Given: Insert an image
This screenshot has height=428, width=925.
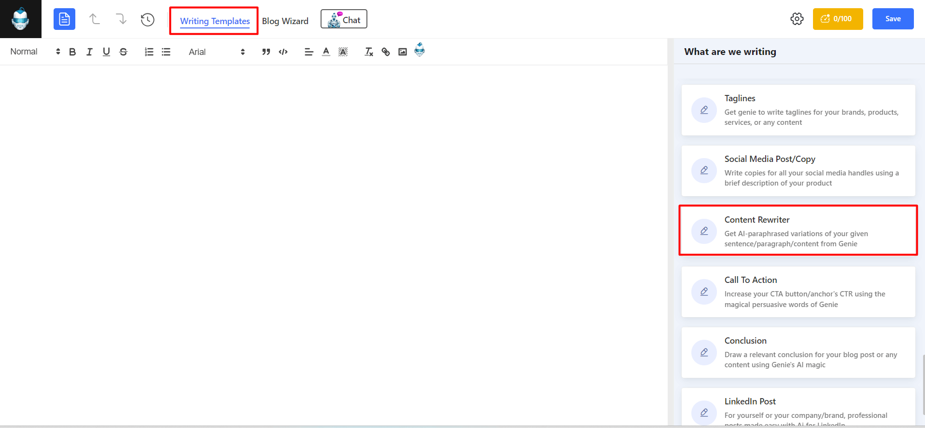Looking at the screenshot, I should (403, 52).
